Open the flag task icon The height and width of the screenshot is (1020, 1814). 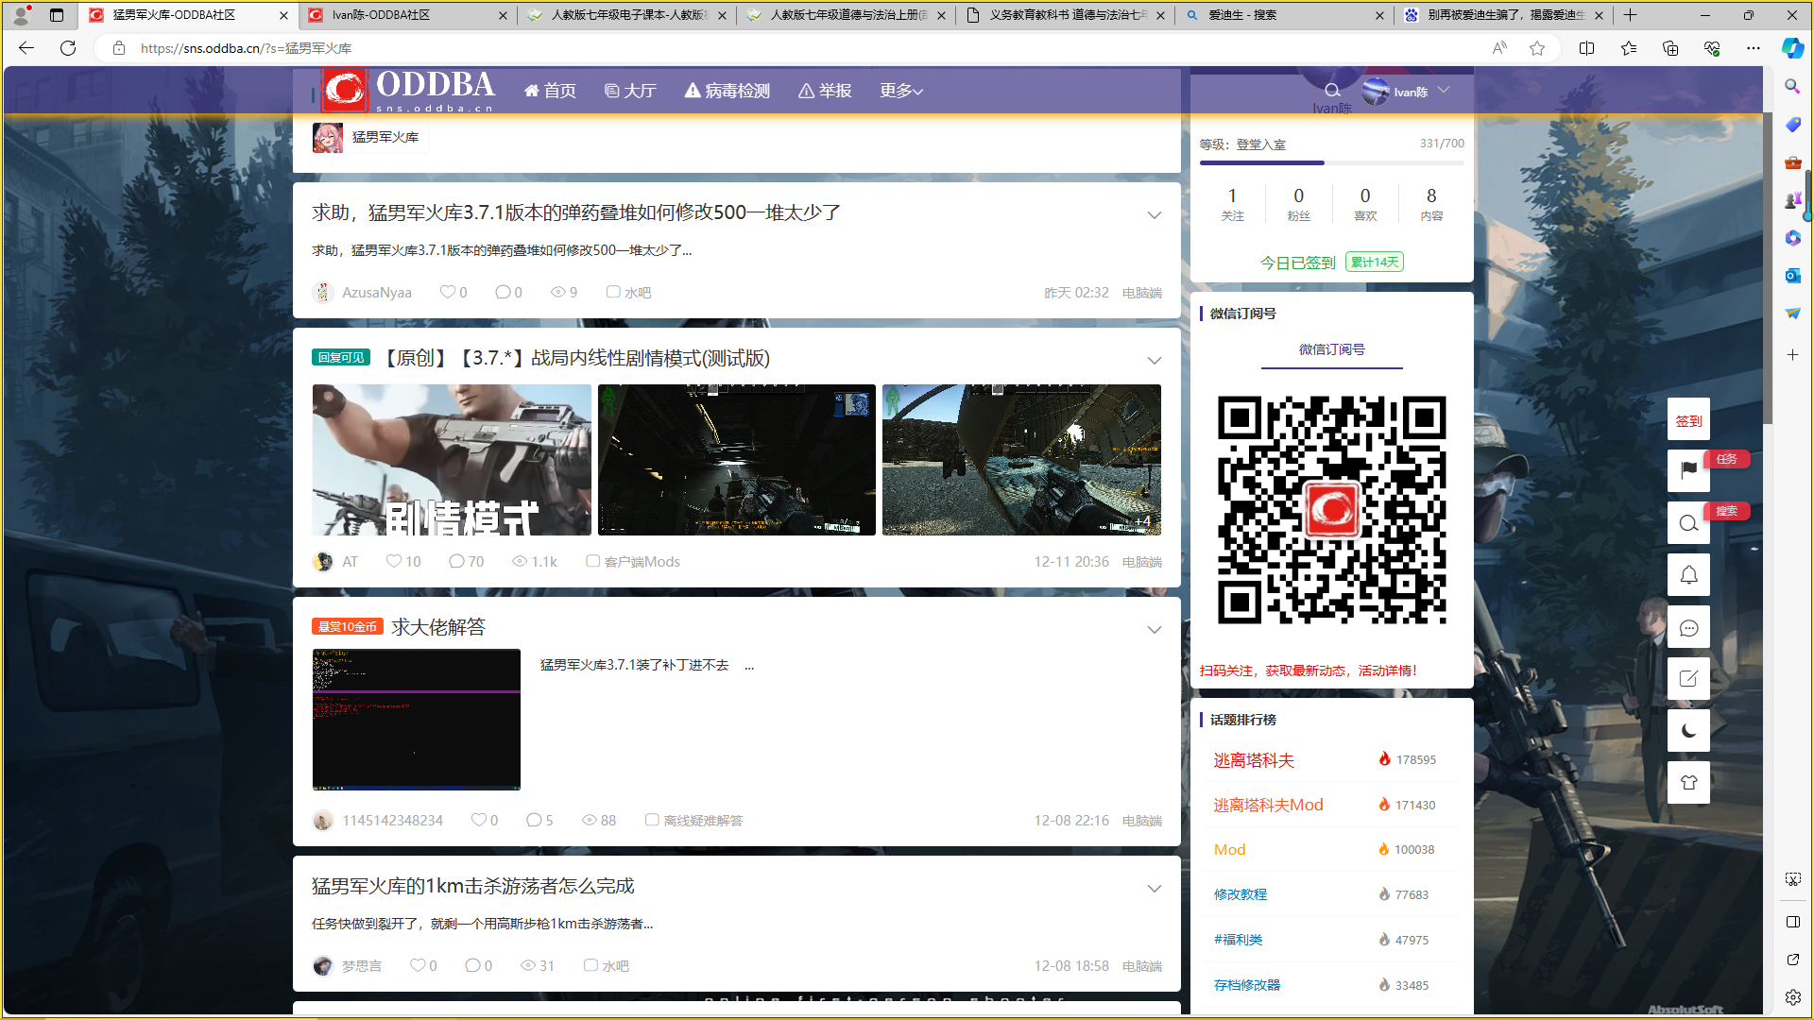click(1688, 469)
